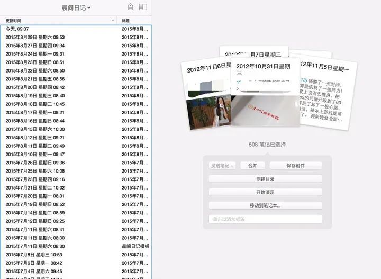Select row 2015年8月10日 星期一 09:47

tap(76, 155)
